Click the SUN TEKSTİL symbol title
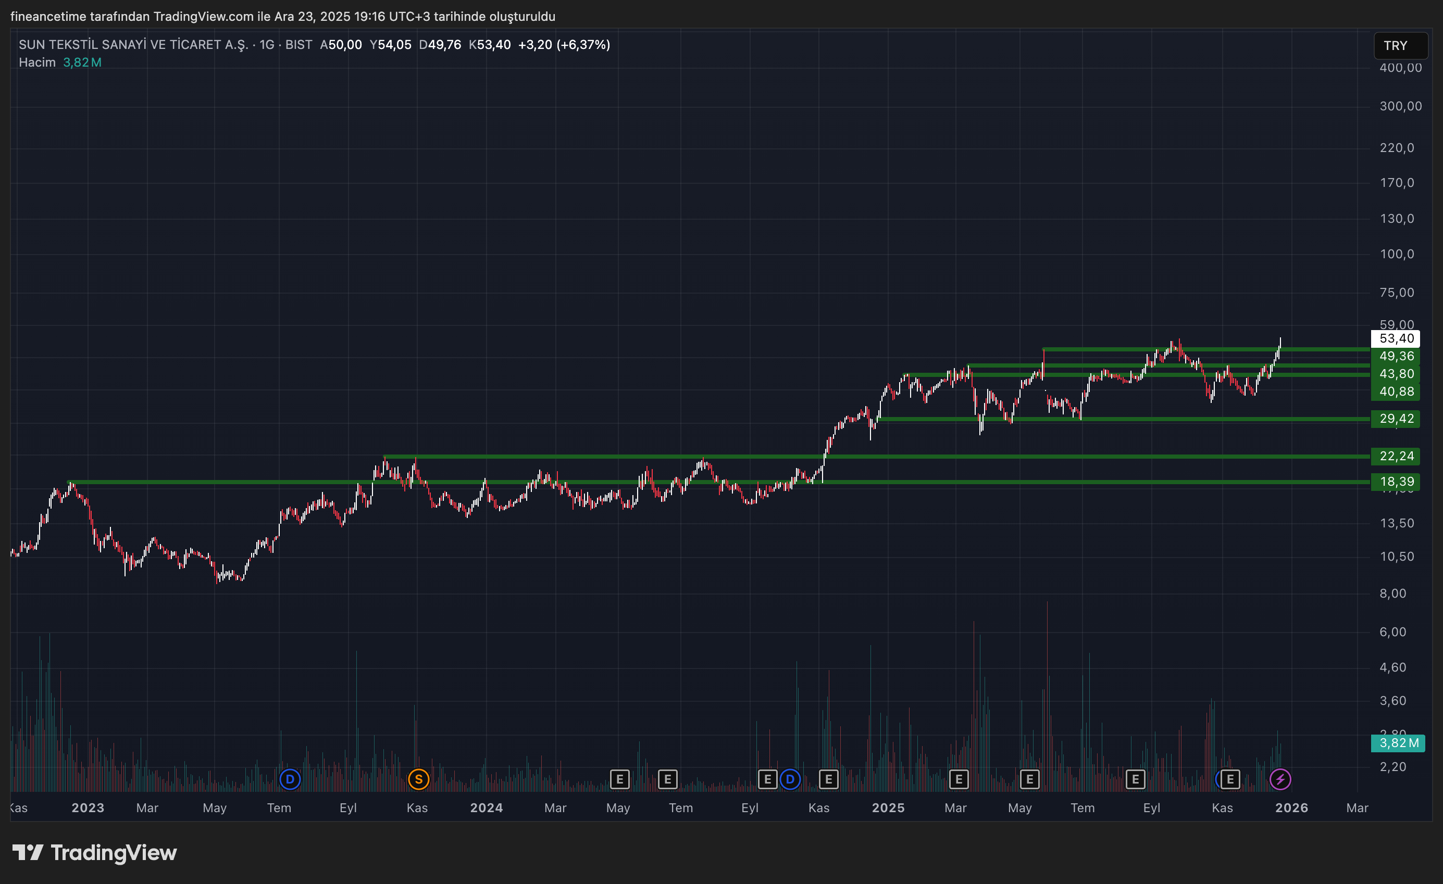Image resolution: width=1443 pixels, height=884 pixels. coord(133,44)
